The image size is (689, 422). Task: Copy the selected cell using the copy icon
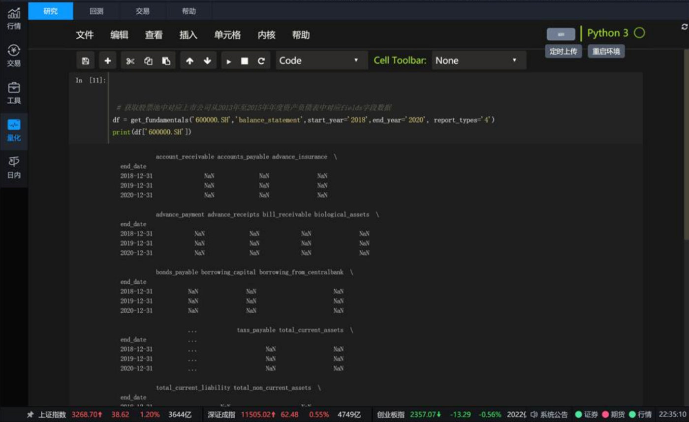coord(148,61)
